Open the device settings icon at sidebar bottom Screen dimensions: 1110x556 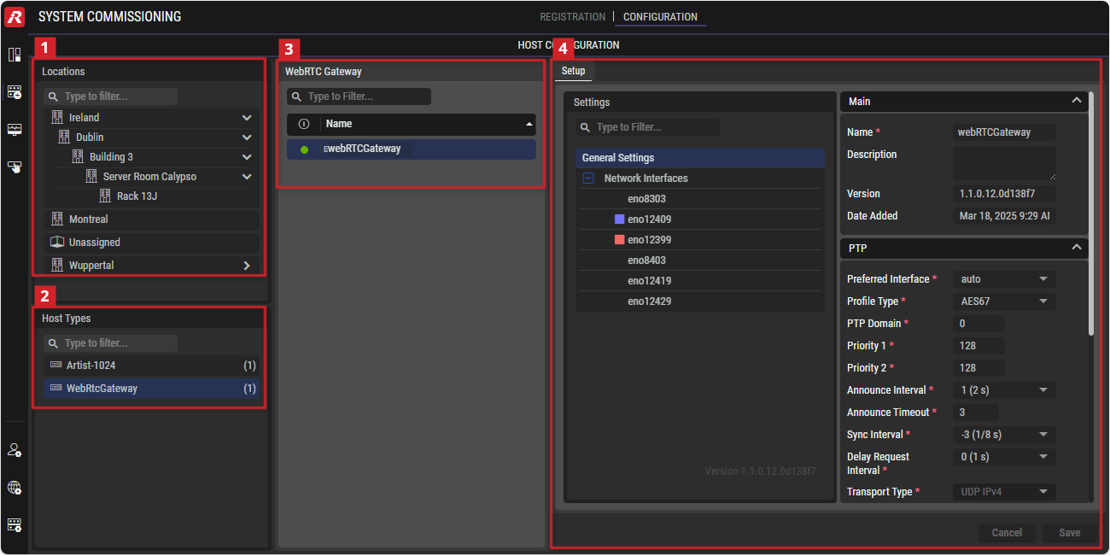click(x=15, y=524)
